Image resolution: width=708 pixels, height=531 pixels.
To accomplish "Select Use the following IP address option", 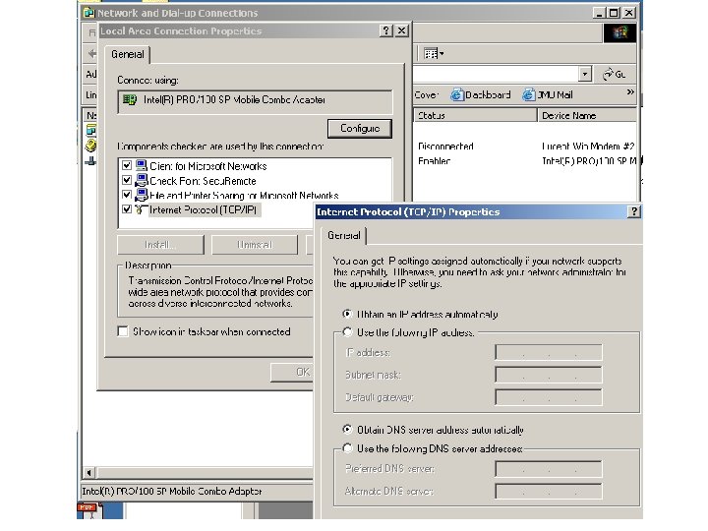I will pos(347,332).
